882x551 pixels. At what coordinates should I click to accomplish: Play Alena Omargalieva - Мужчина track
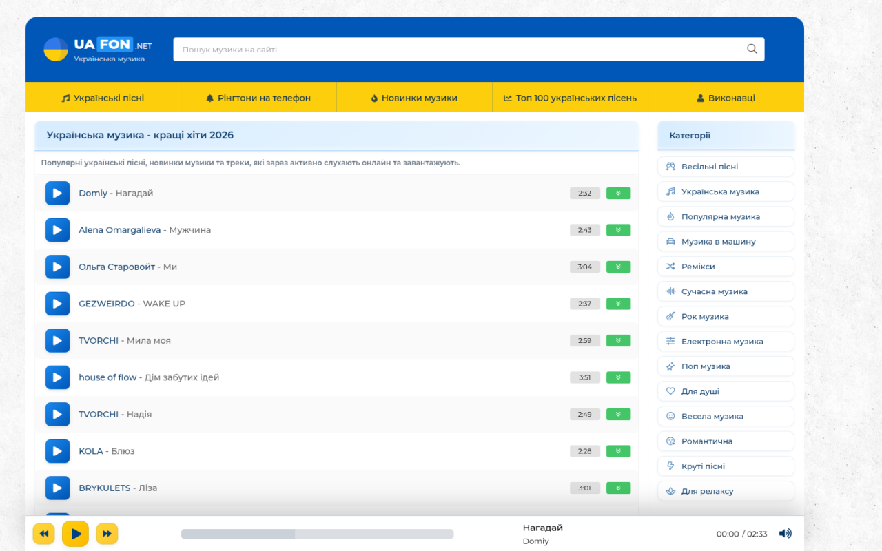click(58, 230)
